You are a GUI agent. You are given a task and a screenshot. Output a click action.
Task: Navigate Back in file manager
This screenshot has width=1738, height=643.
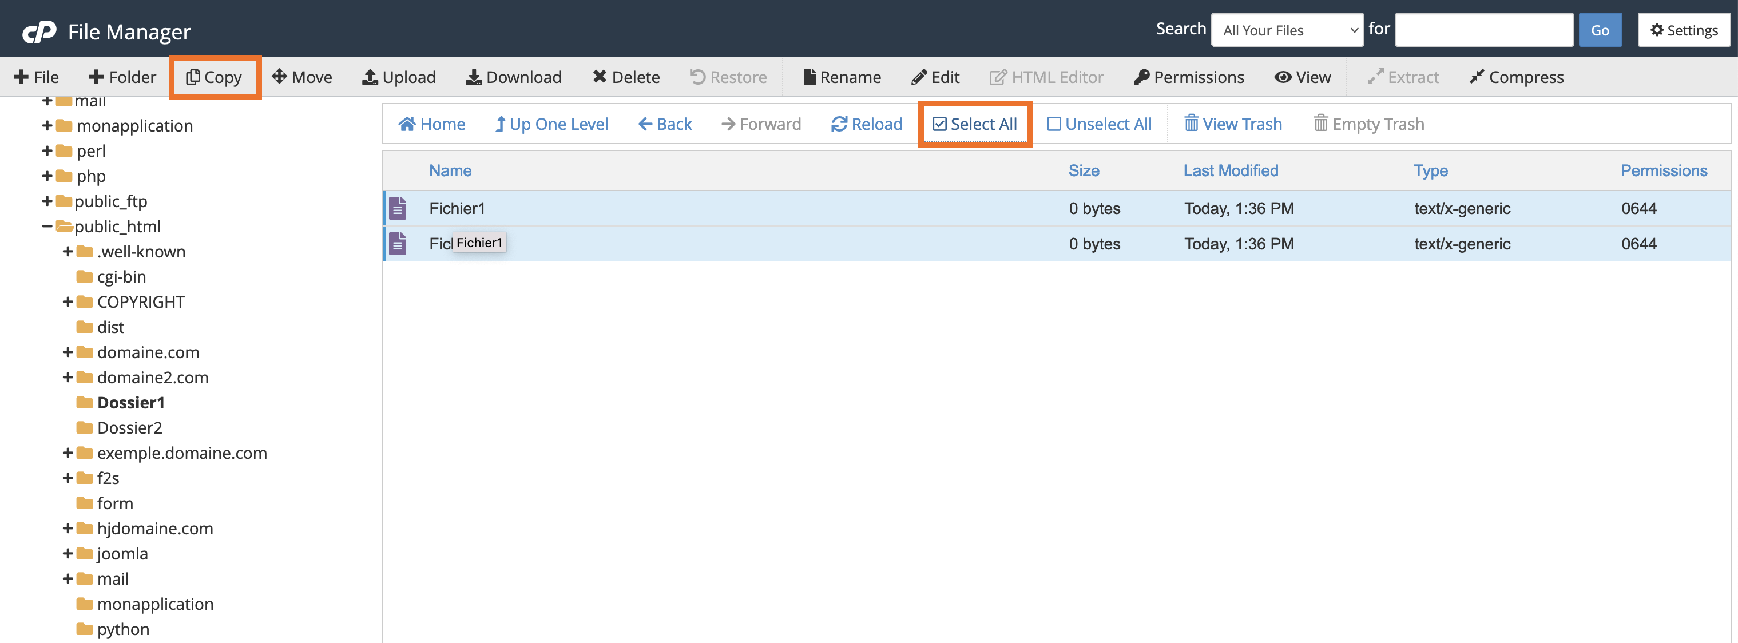[665, 124]
